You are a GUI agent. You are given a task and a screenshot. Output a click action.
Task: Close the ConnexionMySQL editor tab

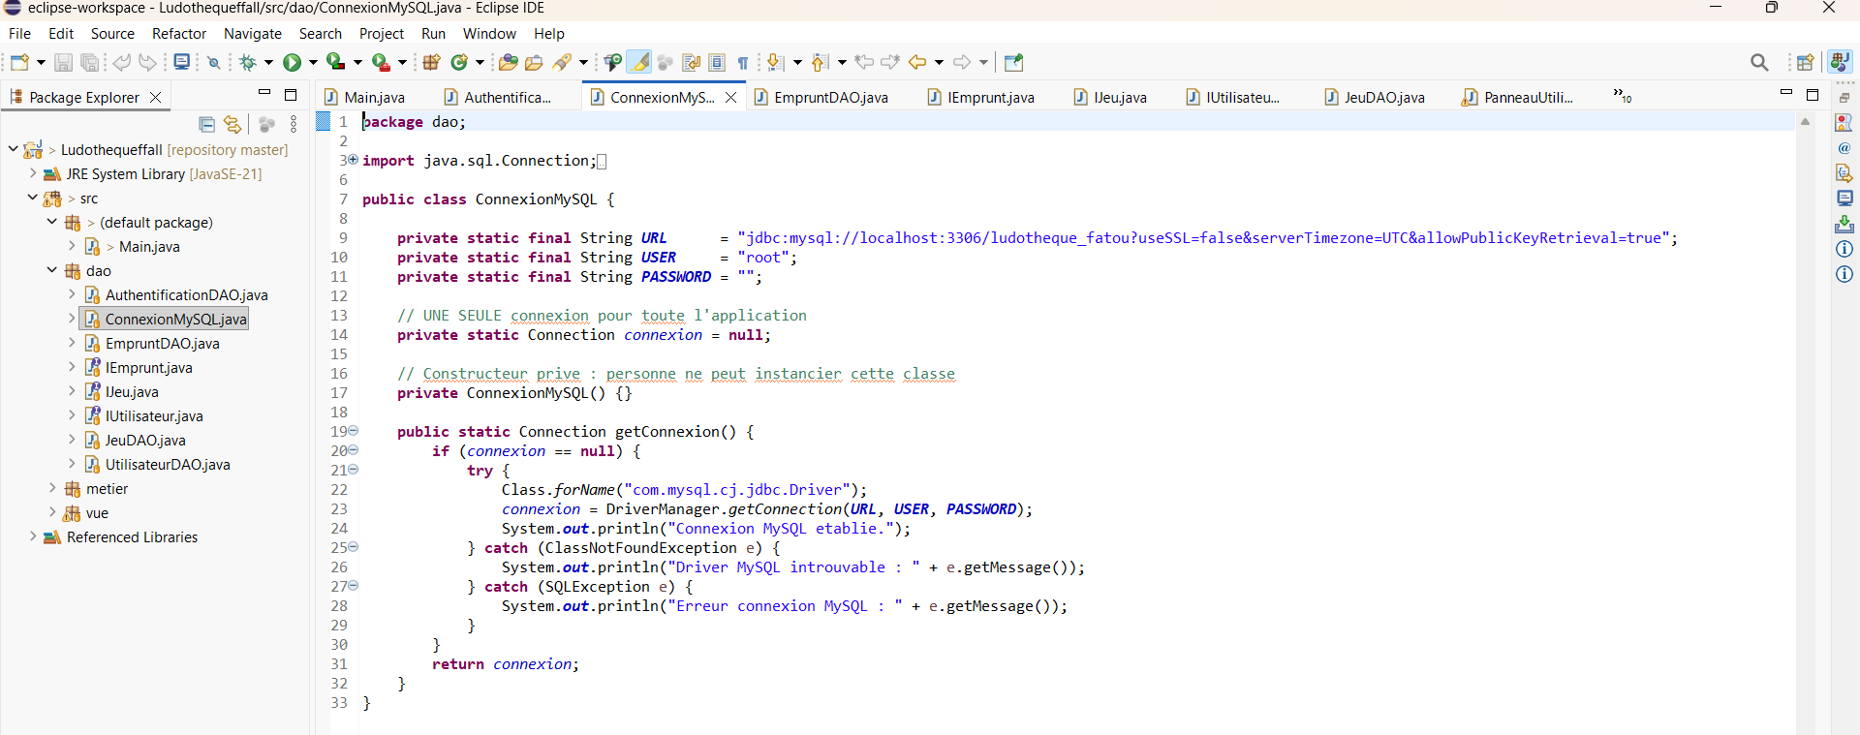pos(731,97)
